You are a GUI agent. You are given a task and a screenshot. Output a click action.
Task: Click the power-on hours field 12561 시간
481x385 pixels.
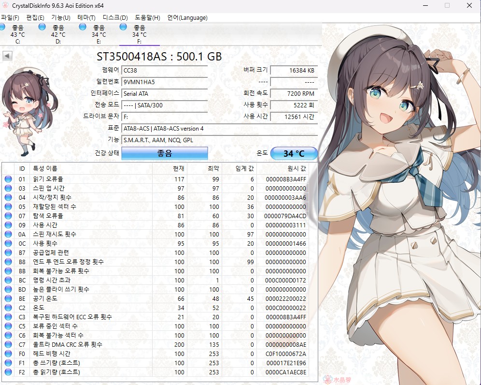click(294, 117)
